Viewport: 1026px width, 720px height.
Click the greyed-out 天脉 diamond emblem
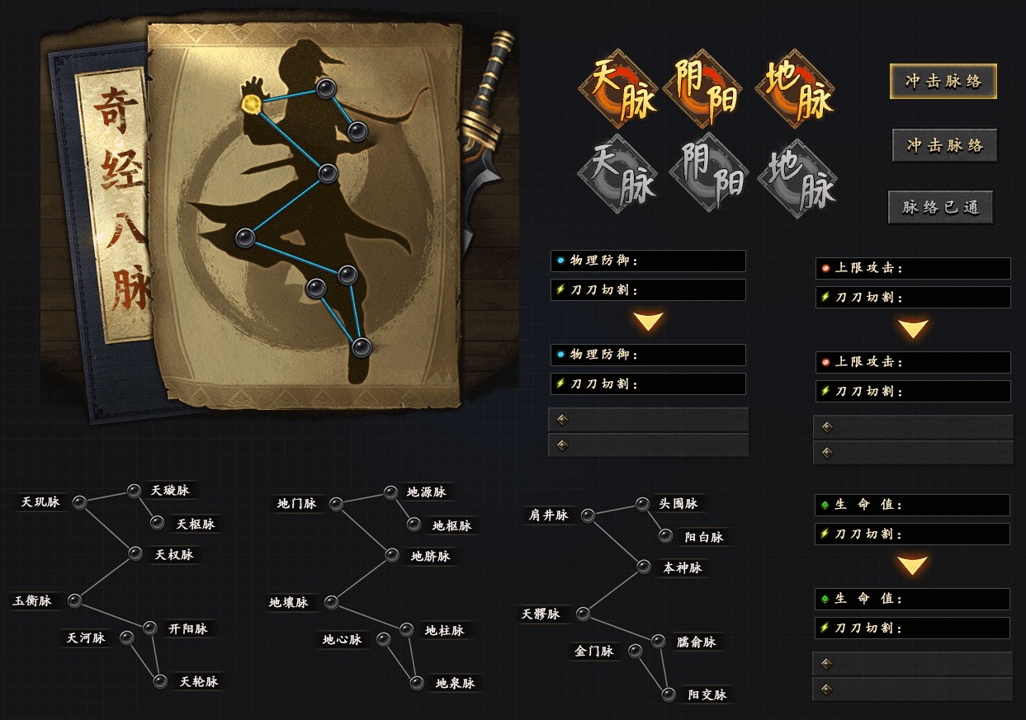[618, 175]
